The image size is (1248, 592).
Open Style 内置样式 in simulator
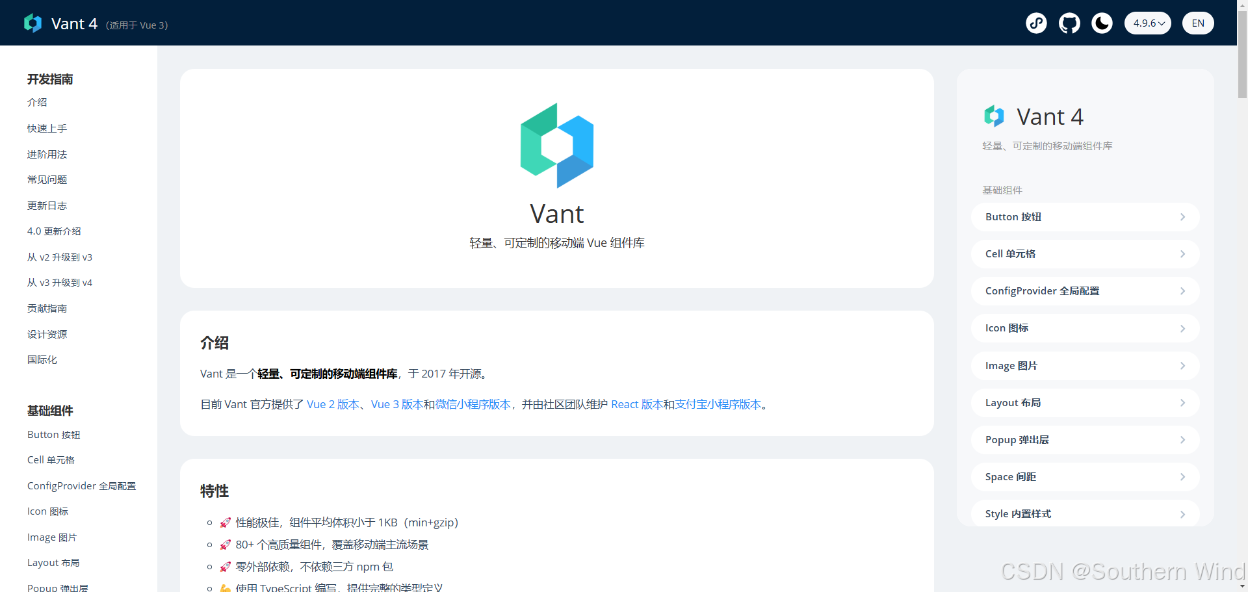(1085, 513)
